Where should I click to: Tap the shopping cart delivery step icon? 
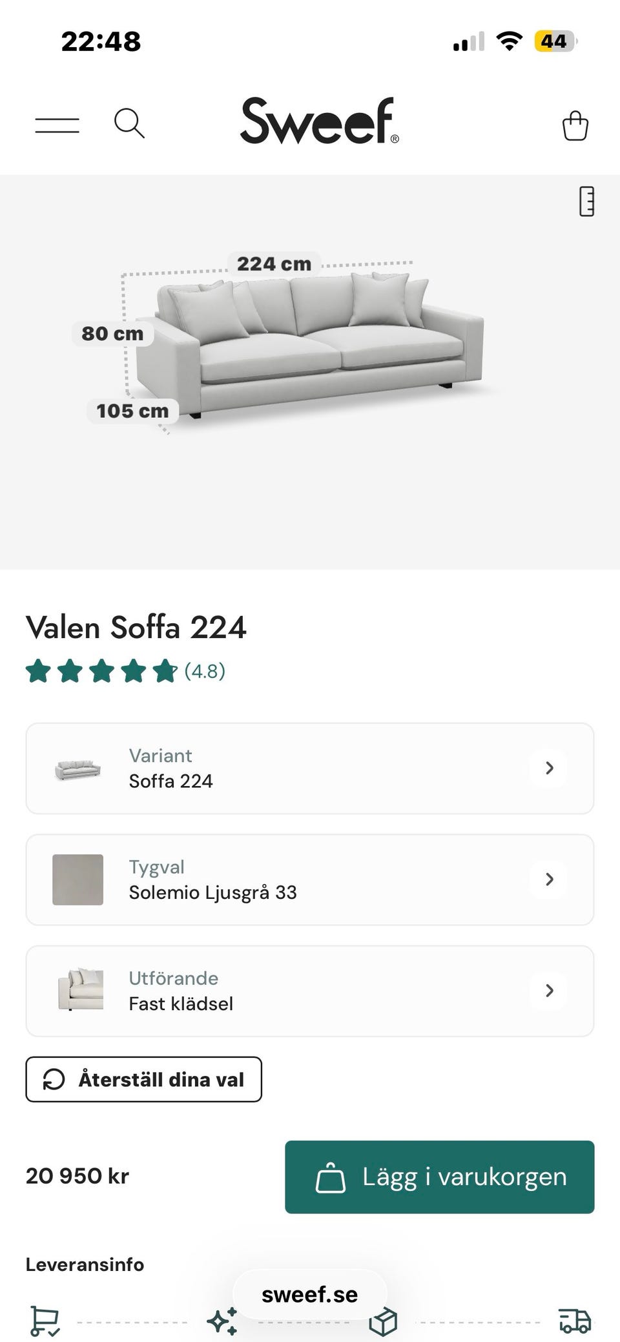[x=45, y=1321]
